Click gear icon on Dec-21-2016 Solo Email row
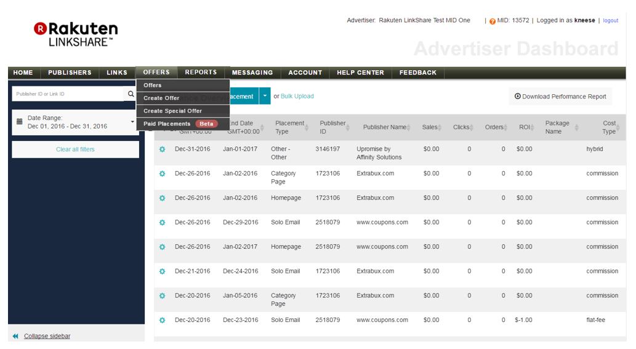Viewport: 636px width, 349px height. pyautogui.click(x=163, y=271)
